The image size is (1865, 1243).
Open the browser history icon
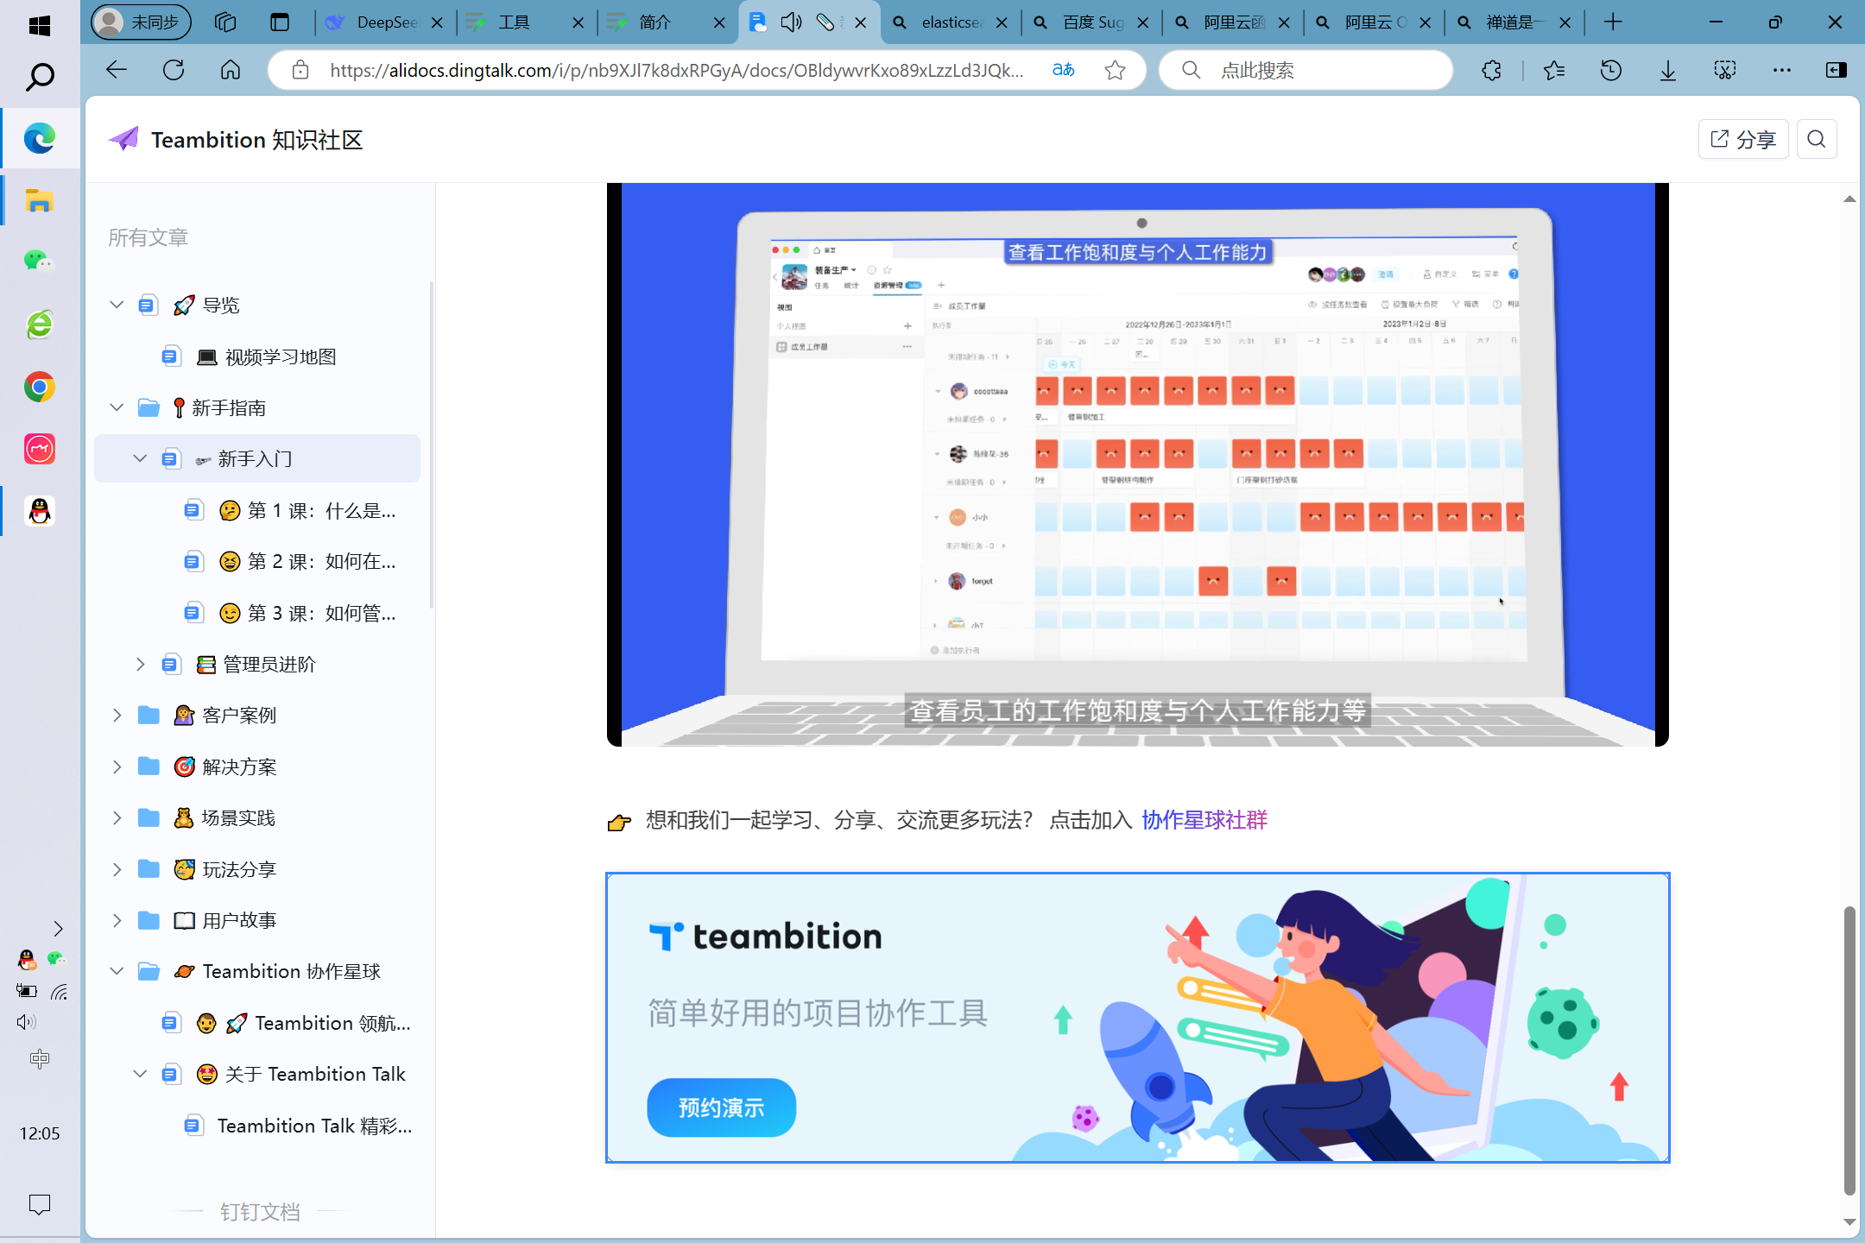click(1610, 70)
